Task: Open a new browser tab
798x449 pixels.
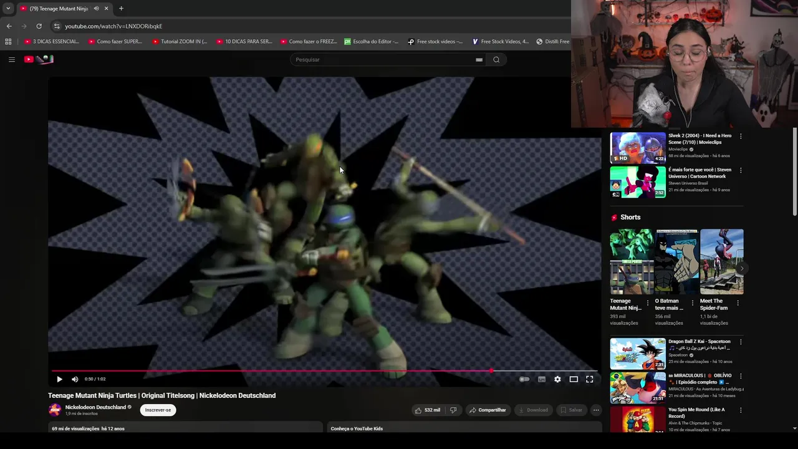Action: click(x=121, y=8)
